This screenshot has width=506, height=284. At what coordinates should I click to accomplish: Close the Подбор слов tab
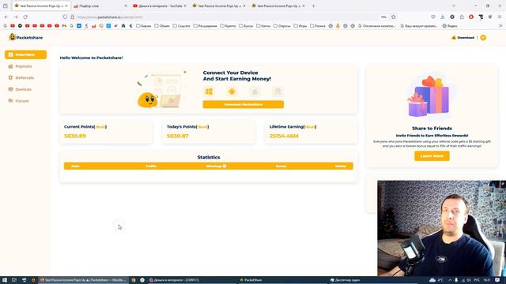126,6
